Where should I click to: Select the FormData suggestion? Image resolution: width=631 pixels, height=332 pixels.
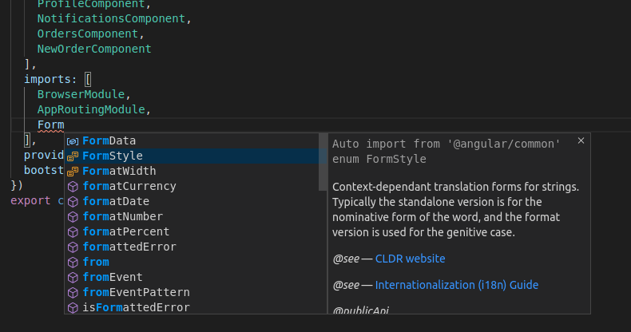(x=109, y=140)
